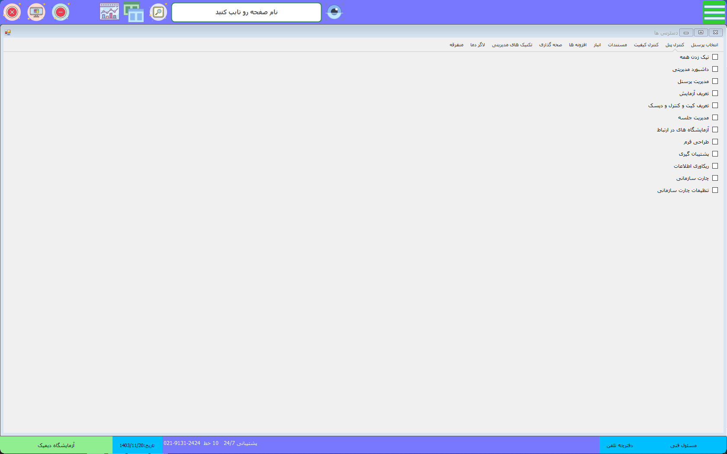Select the 'کنترل پنل' tab

(x=675, y=45)
